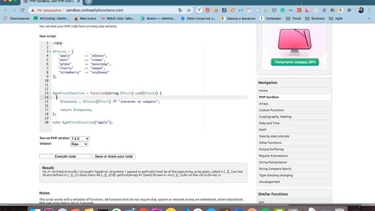Open Math in the Navigation sidebar
Viewport: 375px width, 211px height.
point(262,130)
